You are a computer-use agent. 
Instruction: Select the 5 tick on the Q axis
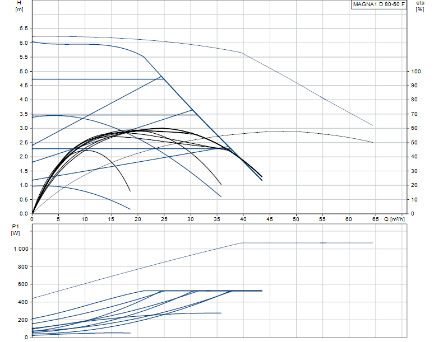coord(58,219)
